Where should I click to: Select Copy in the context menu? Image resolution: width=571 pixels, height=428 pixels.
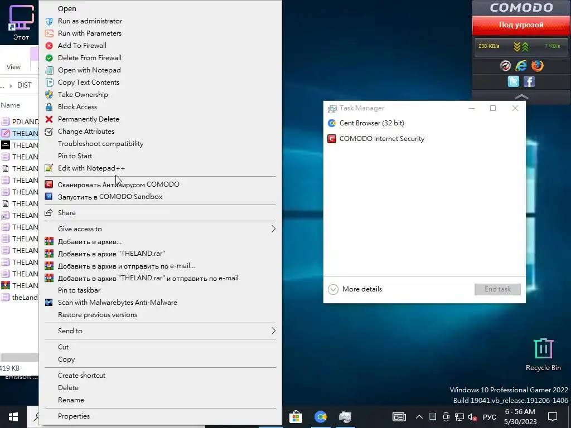(x=66, y=359)
